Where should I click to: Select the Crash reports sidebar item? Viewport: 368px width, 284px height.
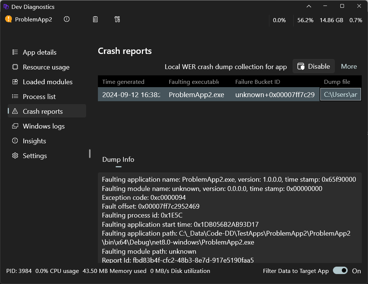pyautogui.click(x=47, y=111)
